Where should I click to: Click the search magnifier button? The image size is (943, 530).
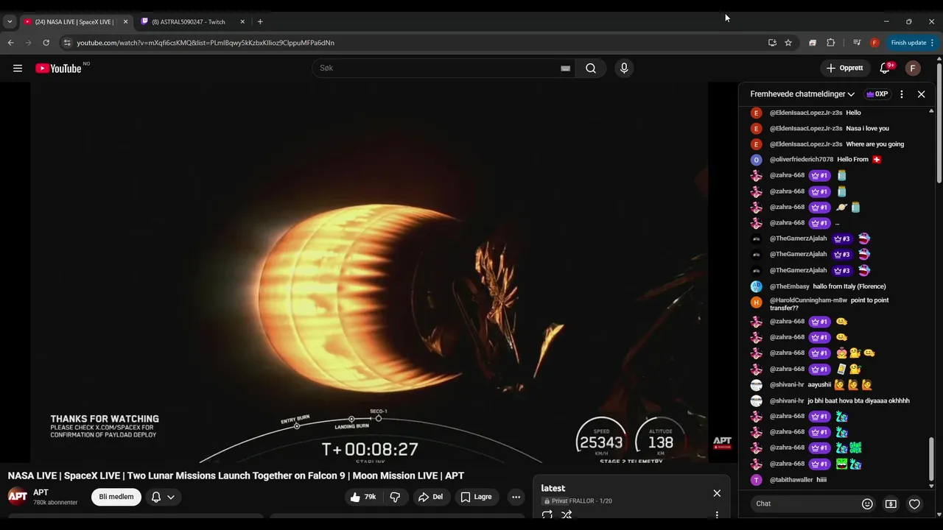point(591,68)
